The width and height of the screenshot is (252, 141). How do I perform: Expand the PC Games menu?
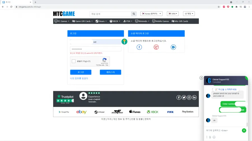pos(62,21)
